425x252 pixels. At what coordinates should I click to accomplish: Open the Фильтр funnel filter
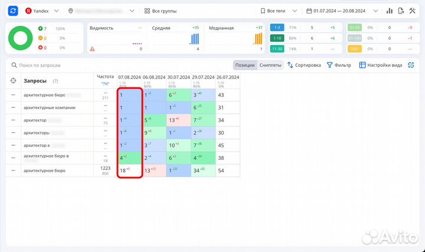click(x=338, y=65)
